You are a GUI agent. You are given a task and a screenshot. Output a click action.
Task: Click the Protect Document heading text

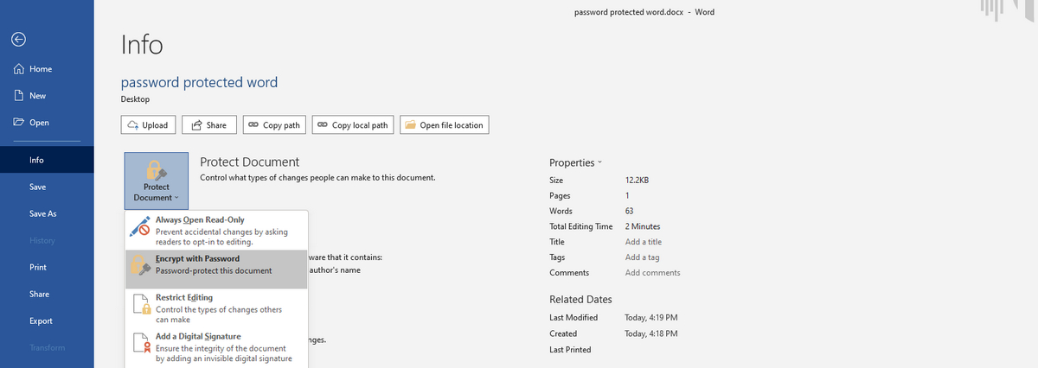click(249, 162)
